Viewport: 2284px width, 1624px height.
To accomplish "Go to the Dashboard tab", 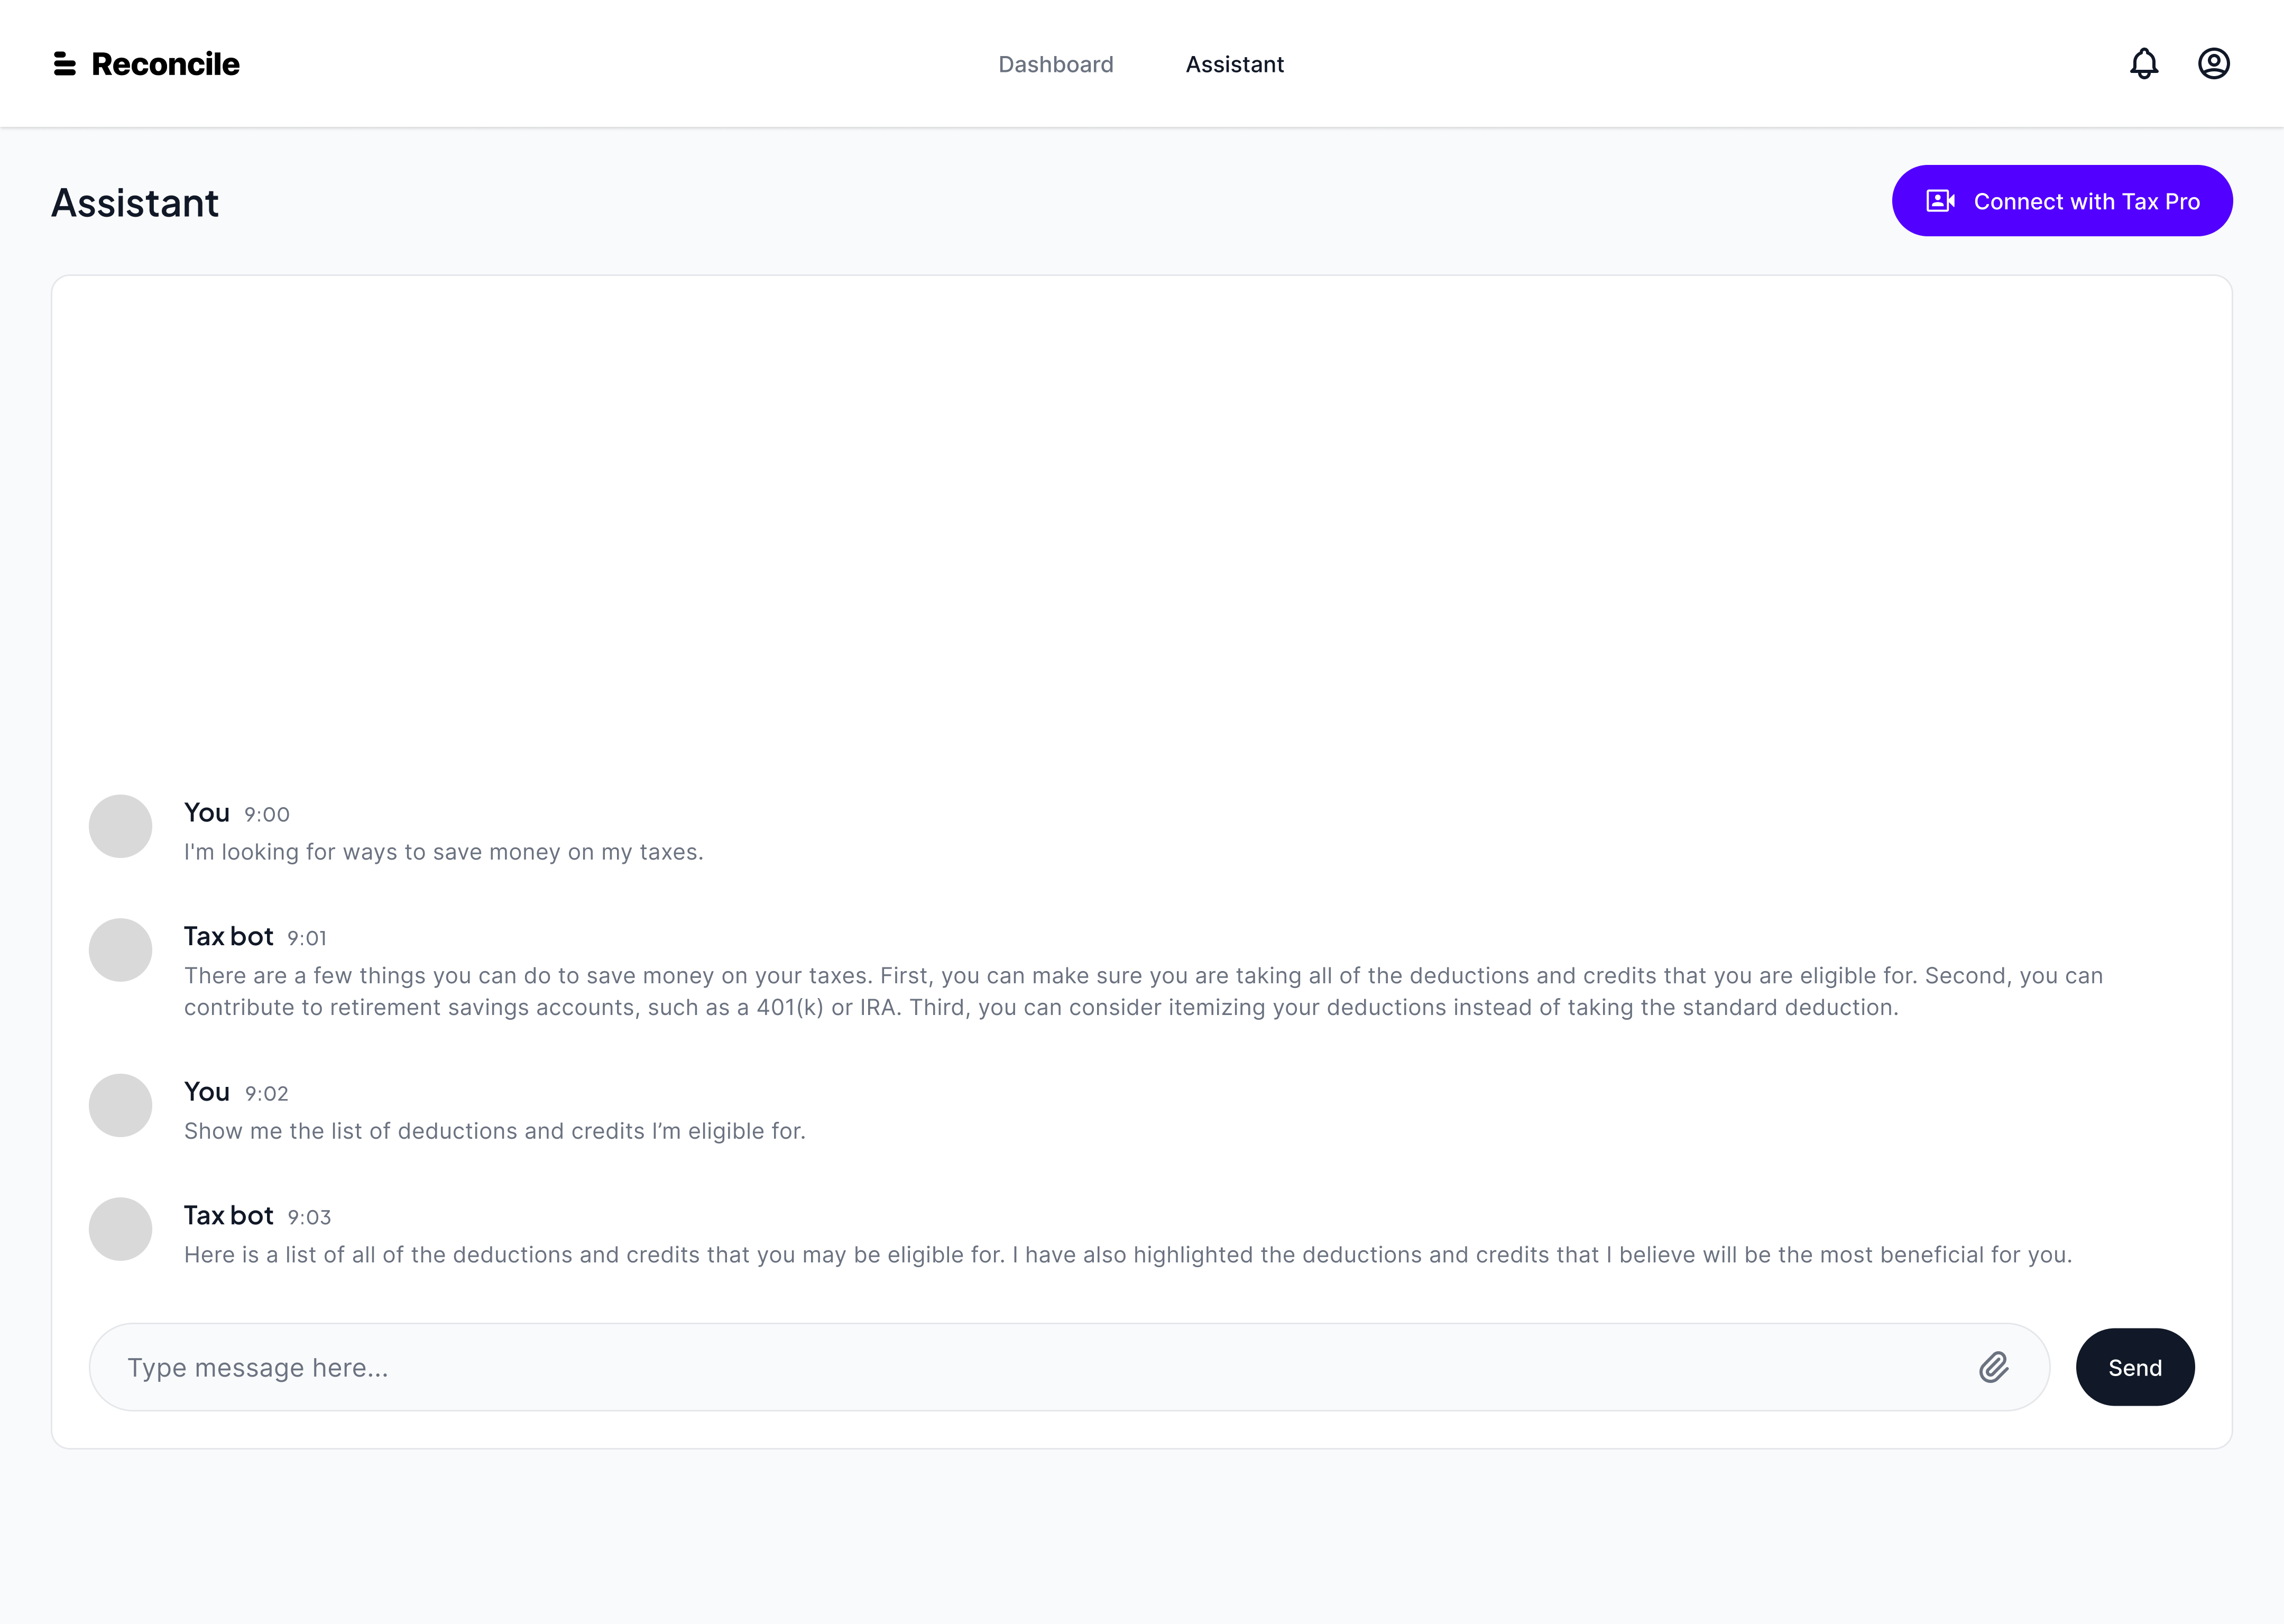I will click(x=1056, y=64).
